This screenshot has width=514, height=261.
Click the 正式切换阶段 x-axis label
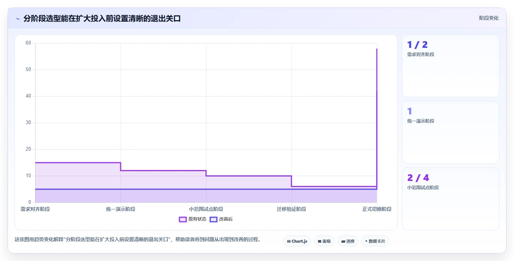pos(377,209)
